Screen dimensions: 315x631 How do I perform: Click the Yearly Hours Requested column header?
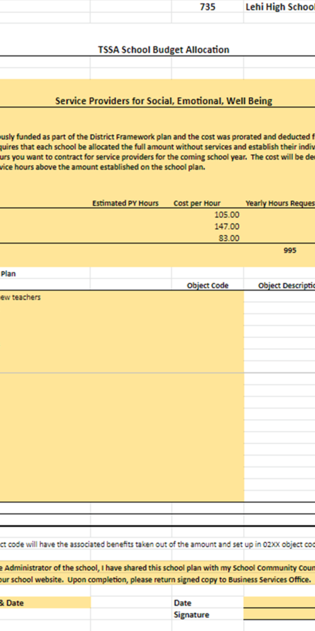pyautogui.click(x=280, y=203)
